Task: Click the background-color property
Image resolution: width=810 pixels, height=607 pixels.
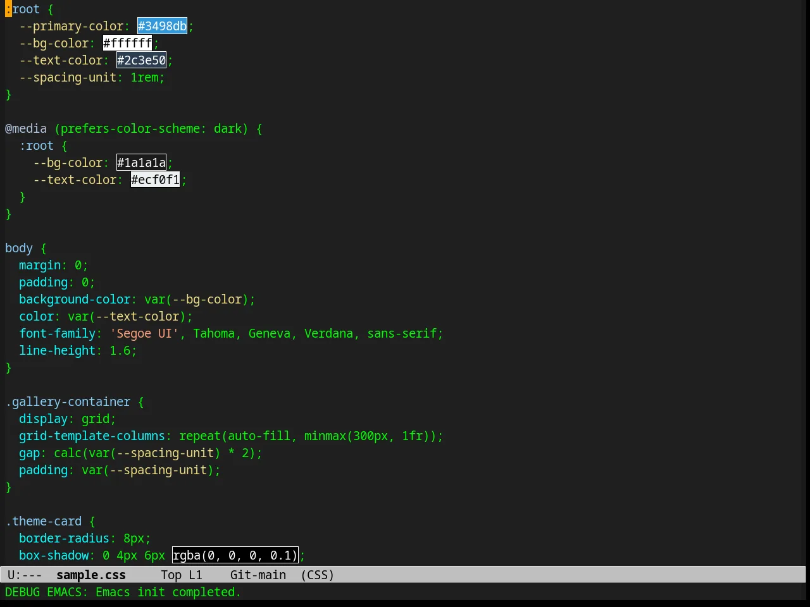Action: 75,299
